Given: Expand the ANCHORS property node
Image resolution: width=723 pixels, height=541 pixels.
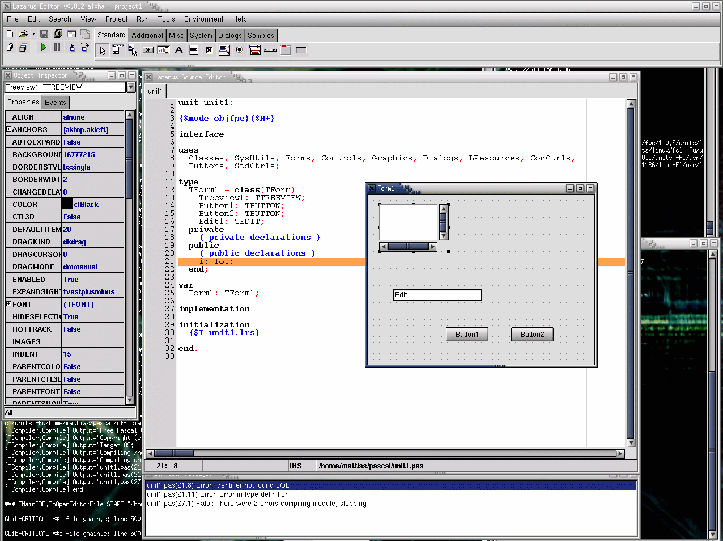Looking at the screenshot, I should (x=9, y=129).
